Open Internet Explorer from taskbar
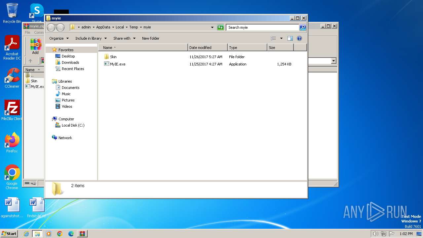 click(x=26, y=234)
